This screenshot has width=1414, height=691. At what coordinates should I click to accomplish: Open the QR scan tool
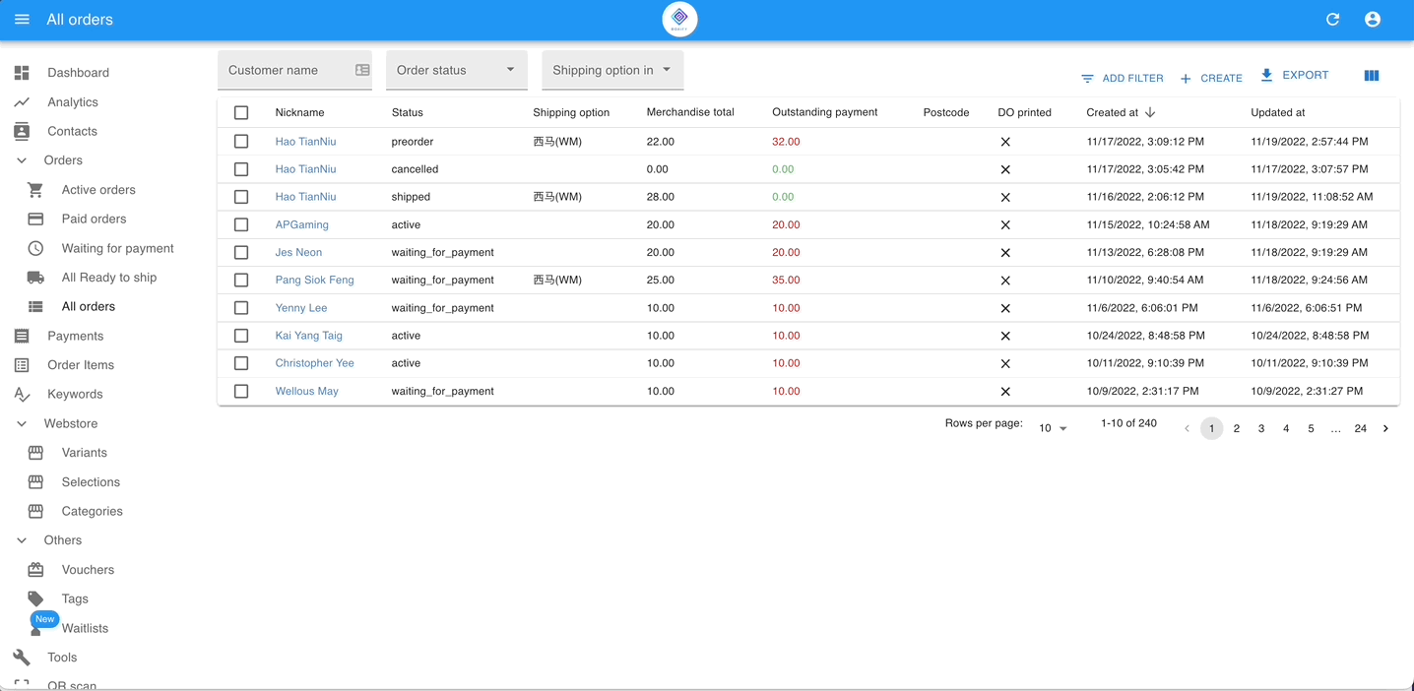(71, 683)
